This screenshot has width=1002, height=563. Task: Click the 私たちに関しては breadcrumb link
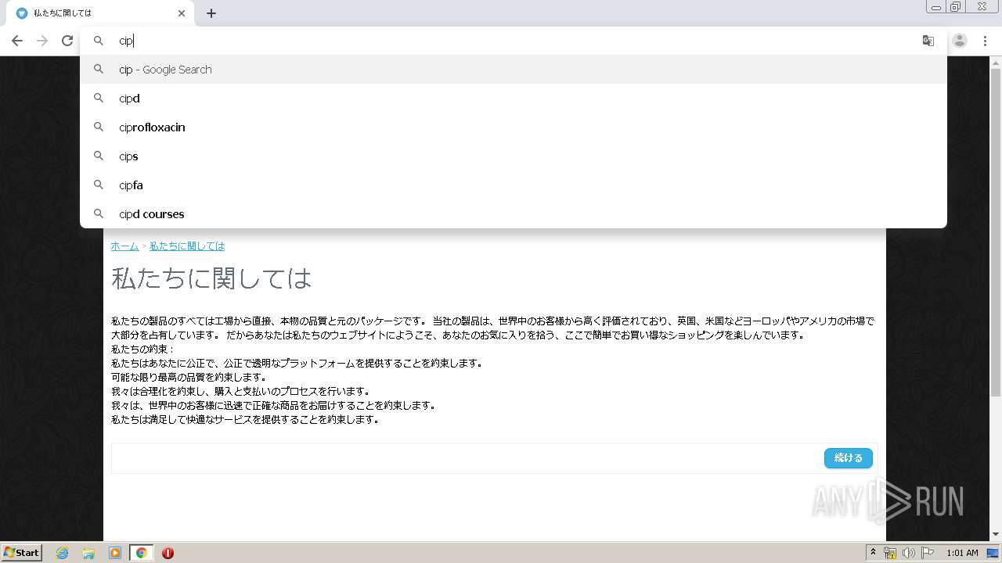click(187, 246)
